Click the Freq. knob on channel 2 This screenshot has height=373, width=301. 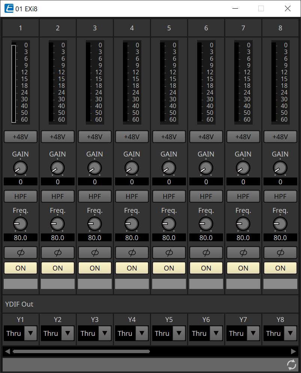(57, 224)
